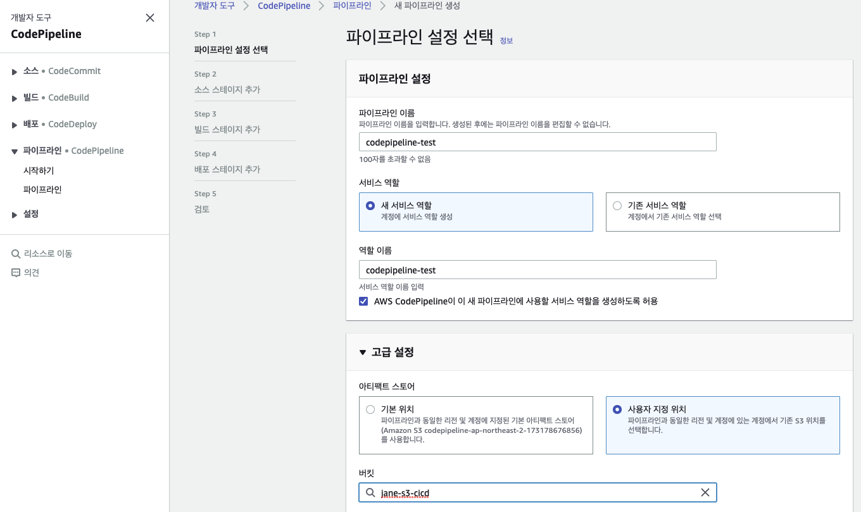Screen dimensions: 861x512
Task: Open the 의견 feedback link
Action: (32, 273)
